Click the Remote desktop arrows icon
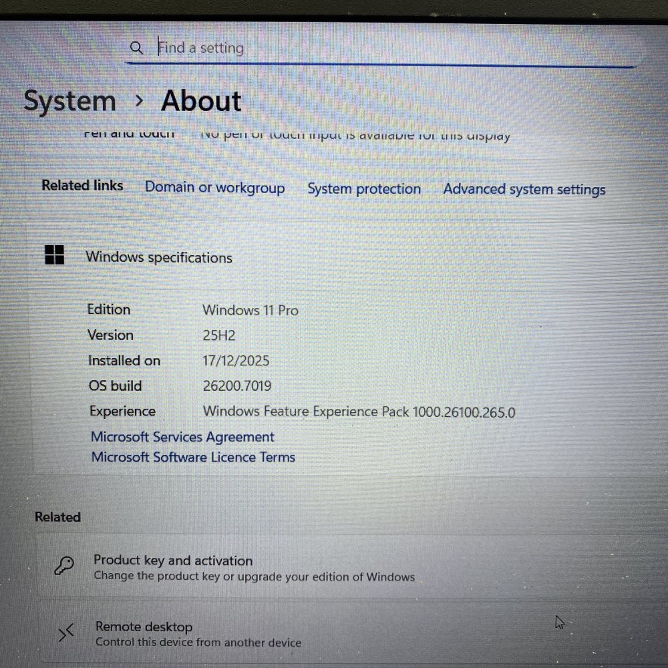 click(65, 631)
